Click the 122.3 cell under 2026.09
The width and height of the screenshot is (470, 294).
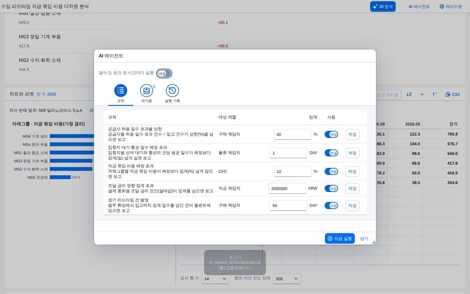click(x=414, y=134)
